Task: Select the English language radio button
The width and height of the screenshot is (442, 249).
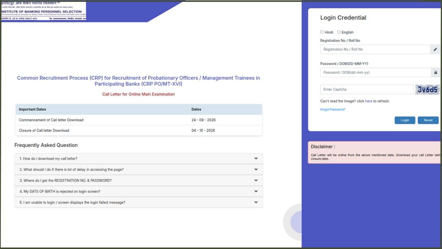Action: coord(339,32)
